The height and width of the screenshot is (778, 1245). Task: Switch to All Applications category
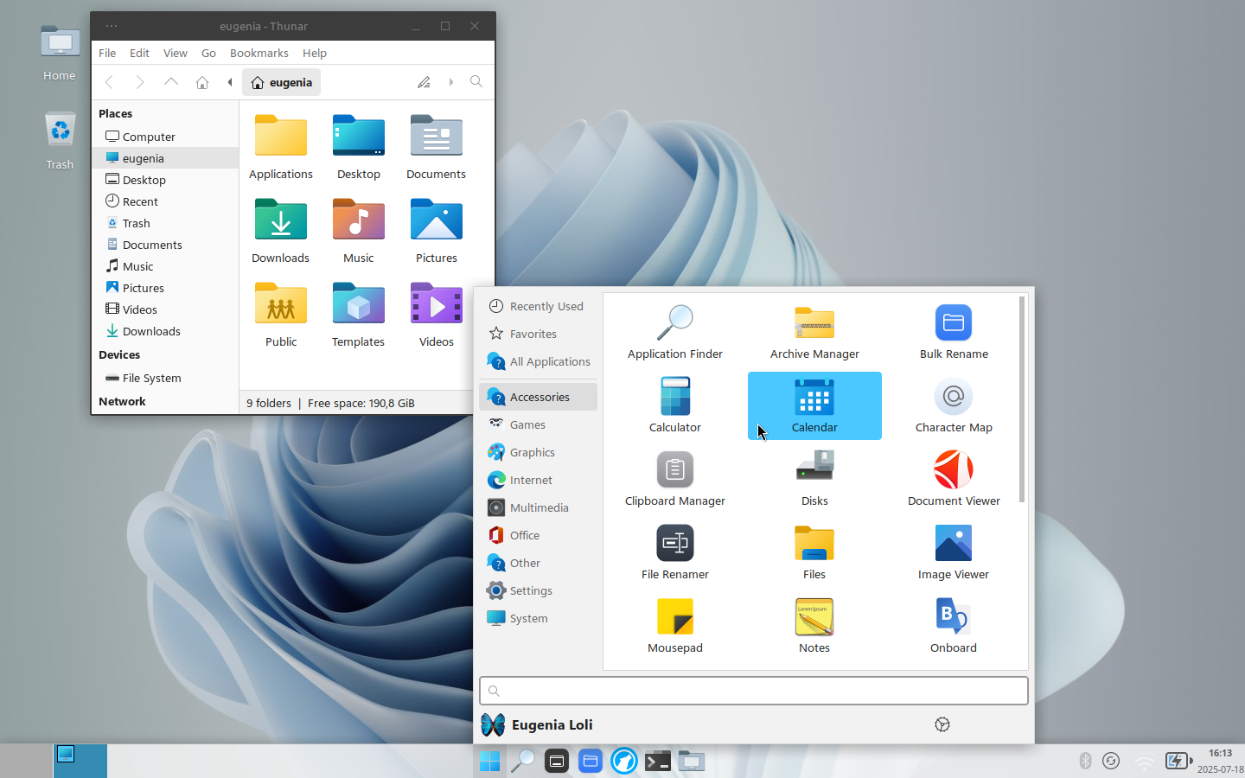pos(538,361)
